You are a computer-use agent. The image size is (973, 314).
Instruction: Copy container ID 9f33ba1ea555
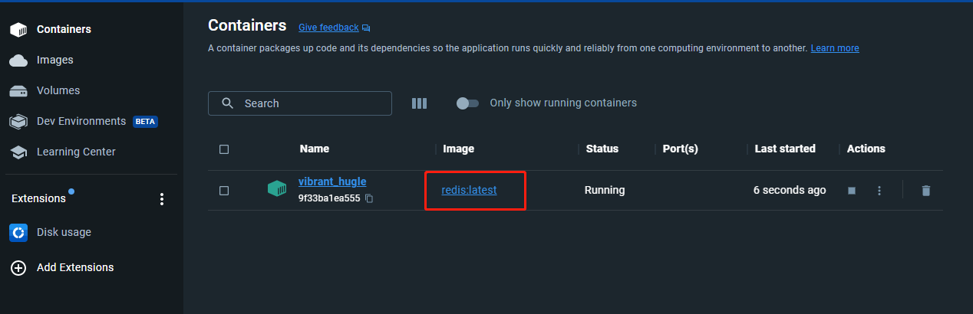369,198
